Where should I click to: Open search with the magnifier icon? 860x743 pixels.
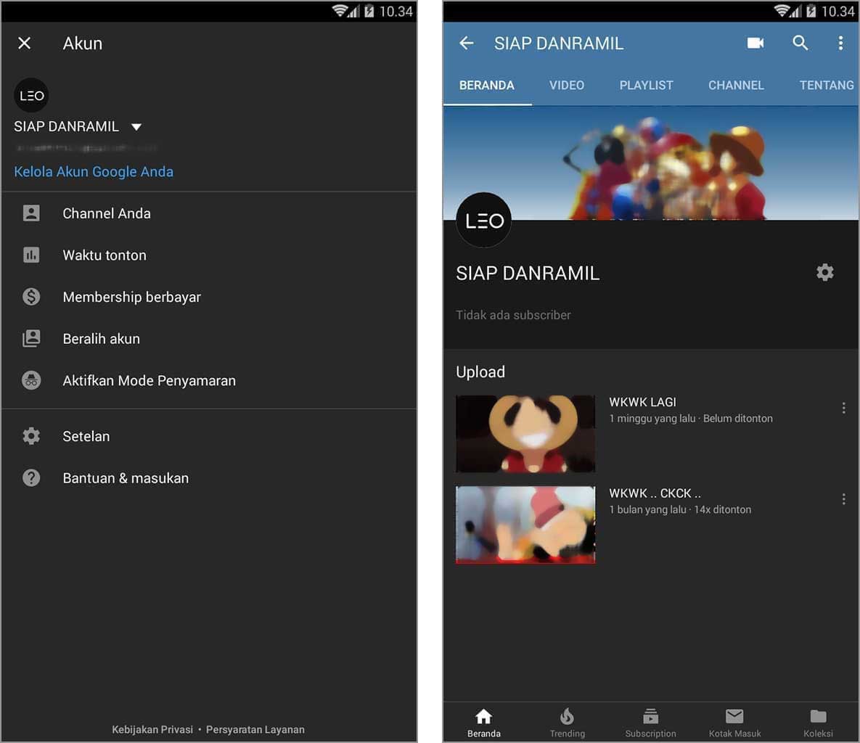click(800, 43)
